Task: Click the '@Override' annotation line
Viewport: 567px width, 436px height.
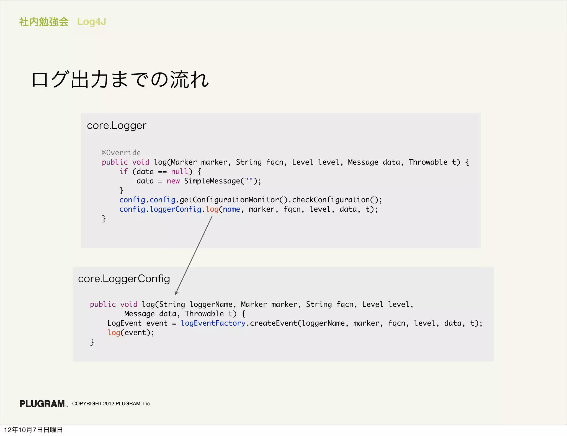Action: point(121,153)
